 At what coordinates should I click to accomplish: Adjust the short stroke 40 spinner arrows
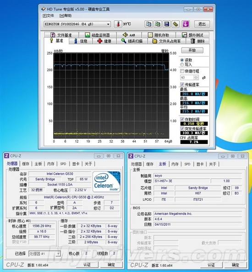196,78
